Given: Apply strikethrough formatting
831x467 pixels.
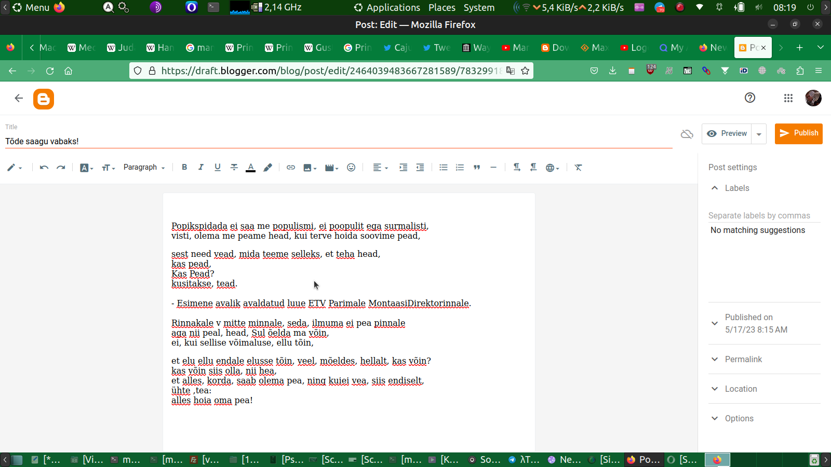Looking at the screenshot, I should click(234, 167).
